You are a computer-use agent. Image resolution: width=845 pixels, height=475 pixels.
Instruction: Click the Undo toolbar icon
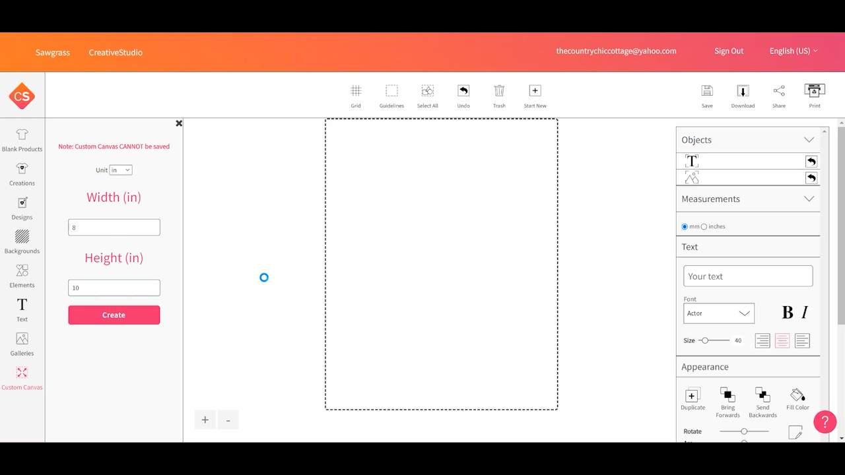click(463, 96)
